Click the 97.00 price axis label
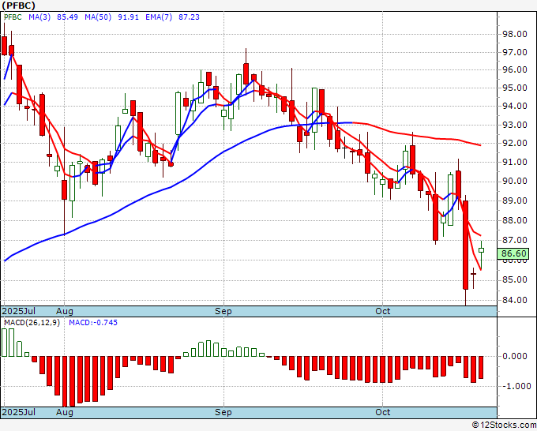This screenshot has width=537, height=431. pos(514,52)
